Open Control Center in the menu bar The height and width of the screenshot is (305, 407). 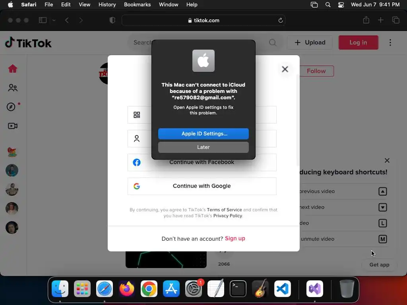(341, 5)
